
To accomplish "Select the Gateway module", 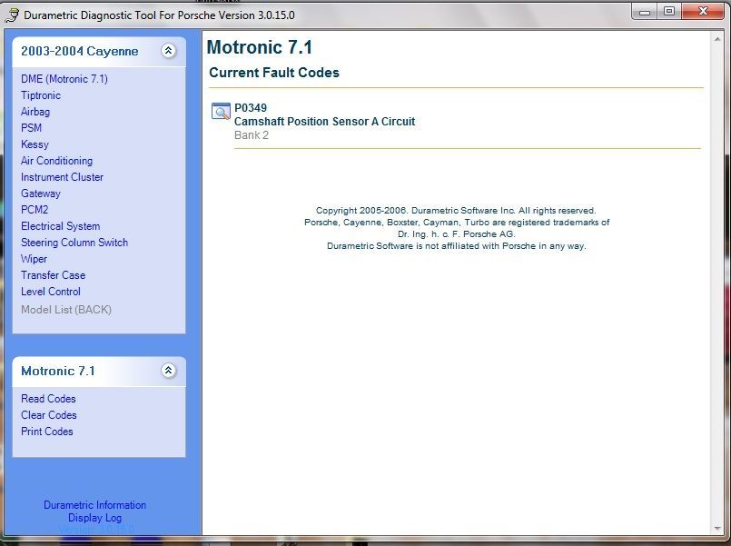I will point(41,194).
